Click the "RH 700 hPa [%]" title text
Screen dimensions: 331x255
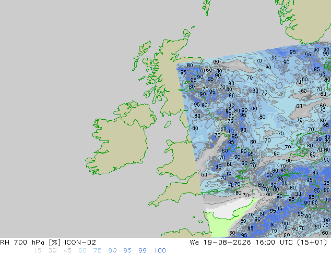(30, 243)
